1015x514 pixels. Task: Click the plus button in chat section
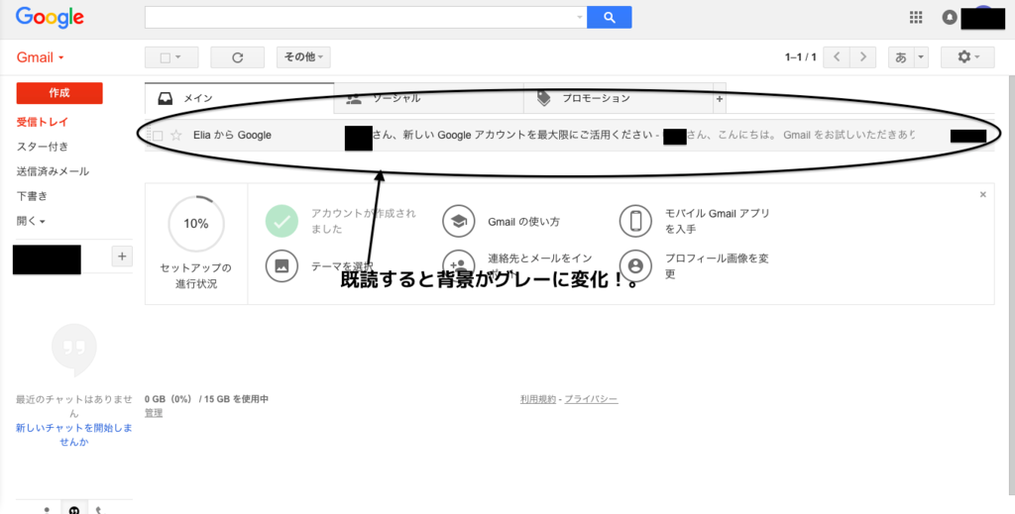point(122,257)
